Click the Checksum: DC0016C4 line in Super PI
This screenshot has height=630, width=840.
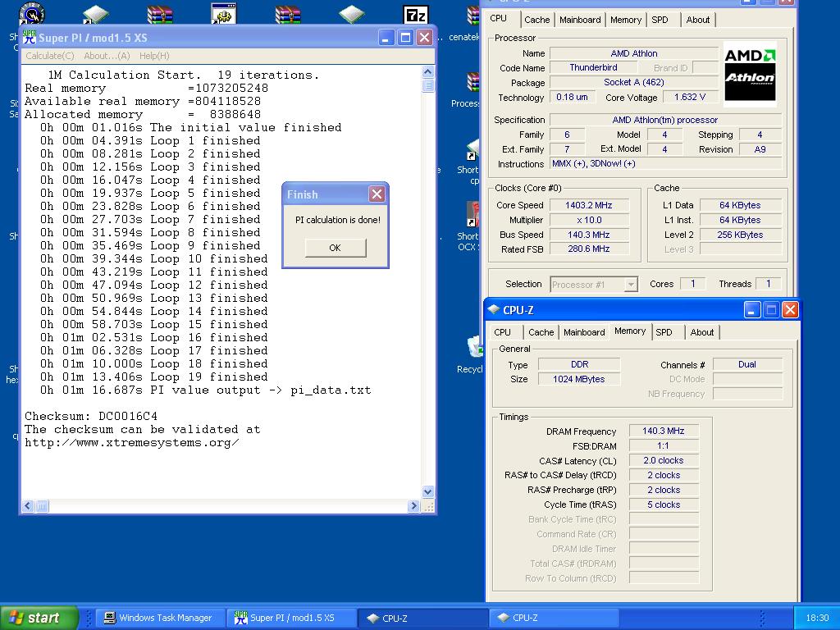coord(91,416)
